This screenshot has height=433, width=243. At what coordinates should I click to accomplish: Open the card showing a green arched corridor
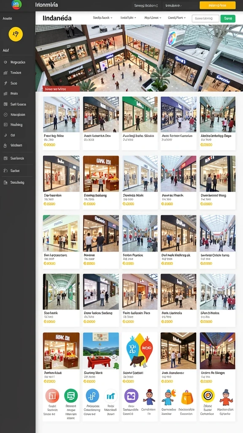(x=61, y=300)
